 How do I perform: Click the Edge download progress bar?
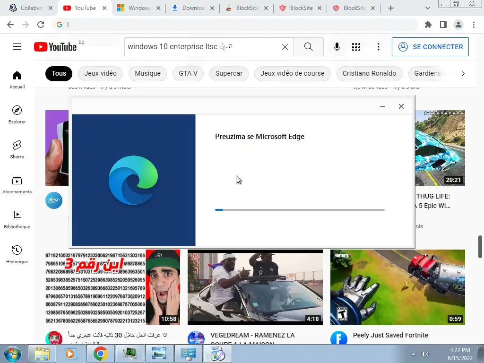[x=300, y=210]
